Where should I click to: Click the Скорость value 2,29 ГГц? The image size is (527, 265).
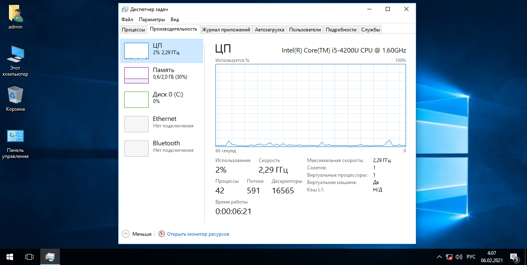(273, 170)
